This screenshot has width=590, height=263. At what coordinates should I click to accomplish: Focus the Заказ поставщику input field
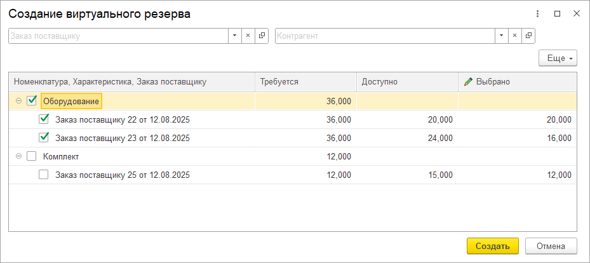(118, 36)
